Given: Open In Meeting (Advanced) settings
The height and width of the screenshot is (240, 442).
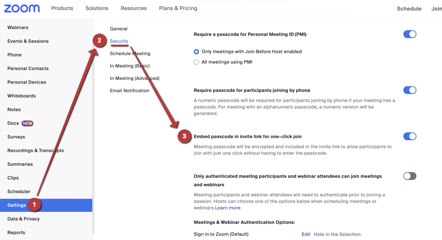Looking at the screenshot, I should point(135,78).
